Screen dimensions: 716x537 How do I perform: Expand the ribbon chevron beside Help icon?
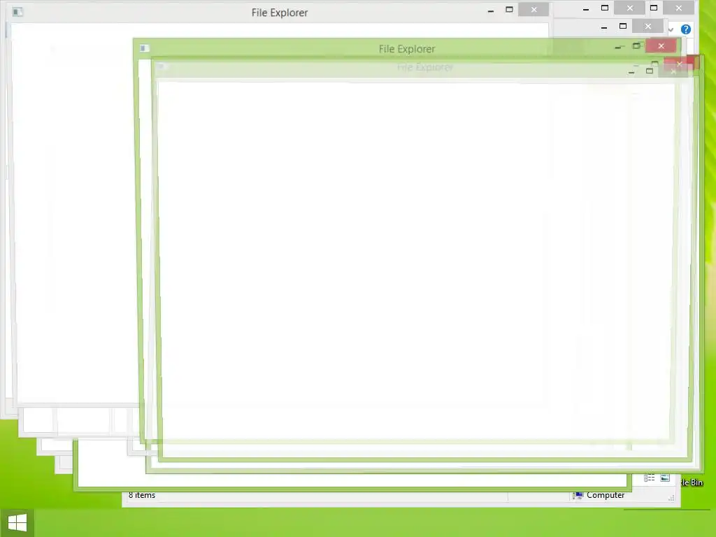(x=671, y=29)
